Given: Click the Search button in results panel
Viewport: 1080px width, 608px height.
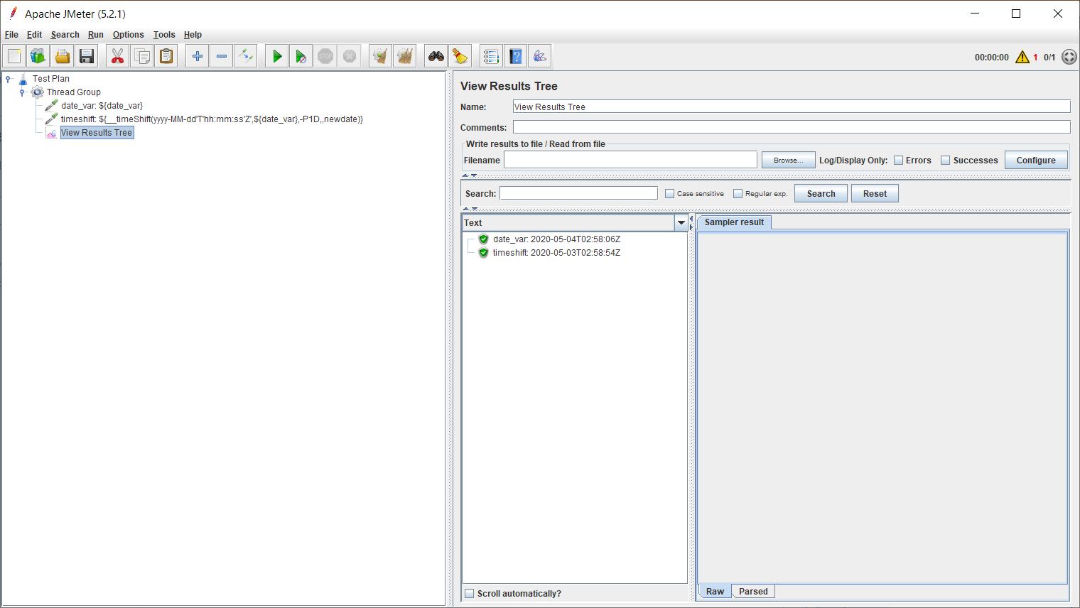Looking at the screenshot, I should click(x=821, y=194).
